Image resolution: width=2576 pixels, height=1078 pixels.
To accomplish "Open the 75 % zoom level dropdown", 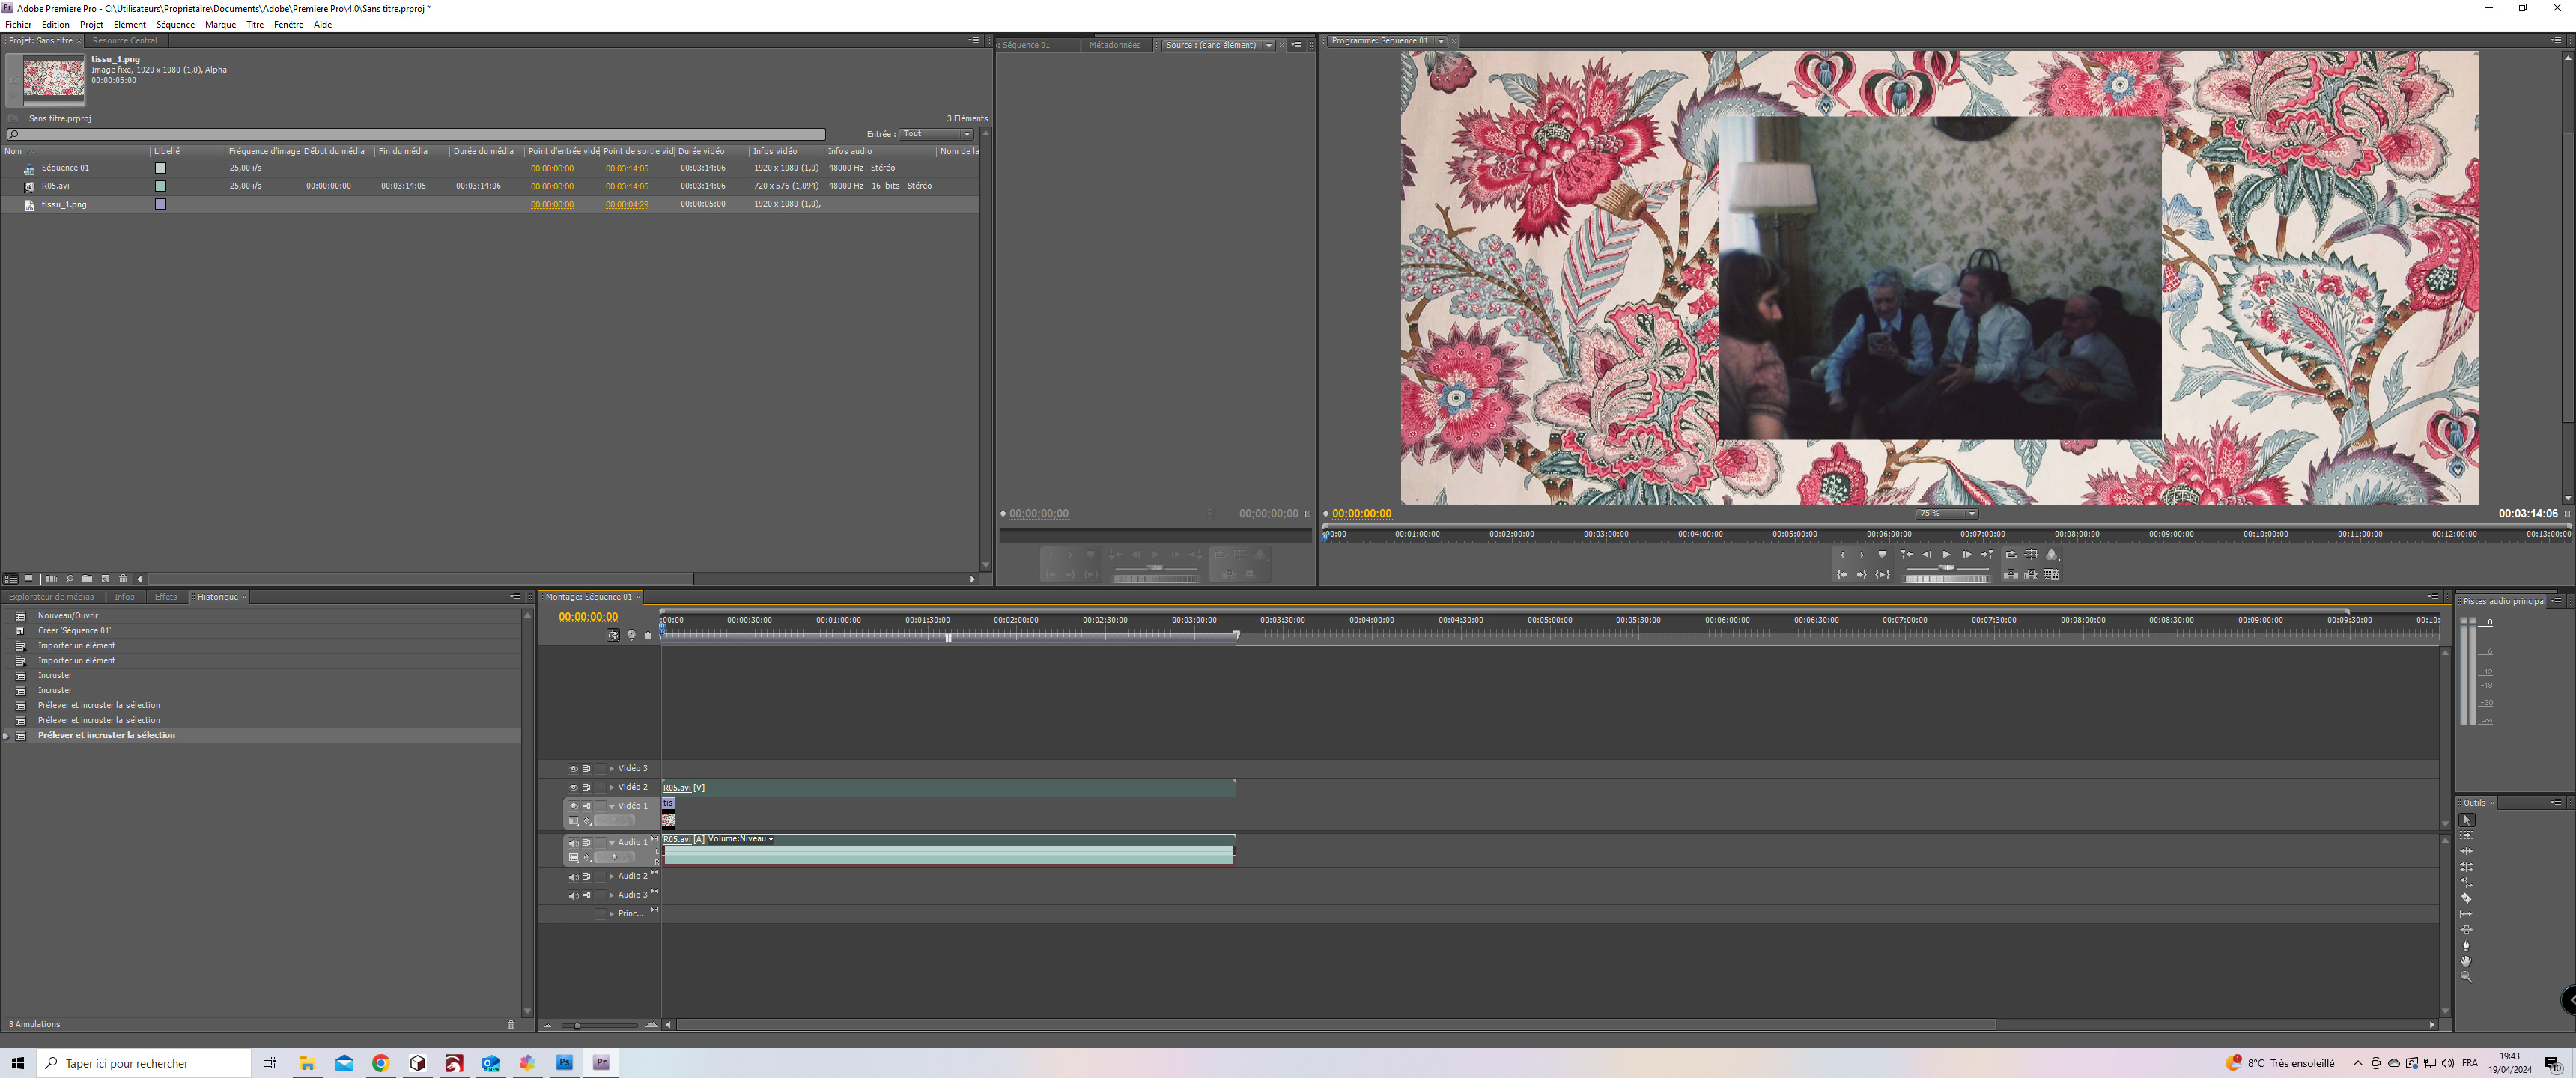I will click(x=1946, y=514).
